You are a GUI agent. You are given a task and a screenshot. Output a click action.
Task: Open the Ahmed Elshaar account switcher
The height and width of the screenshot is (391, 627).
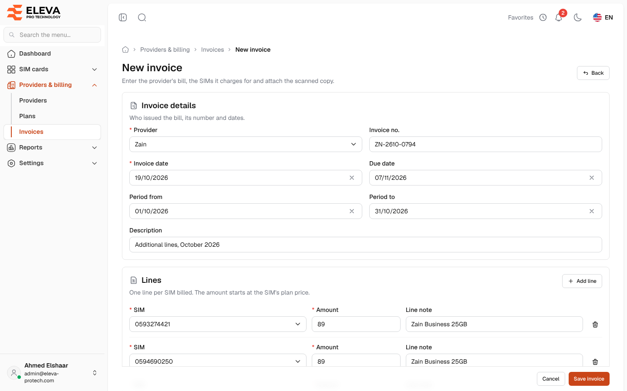pos(52,373)
